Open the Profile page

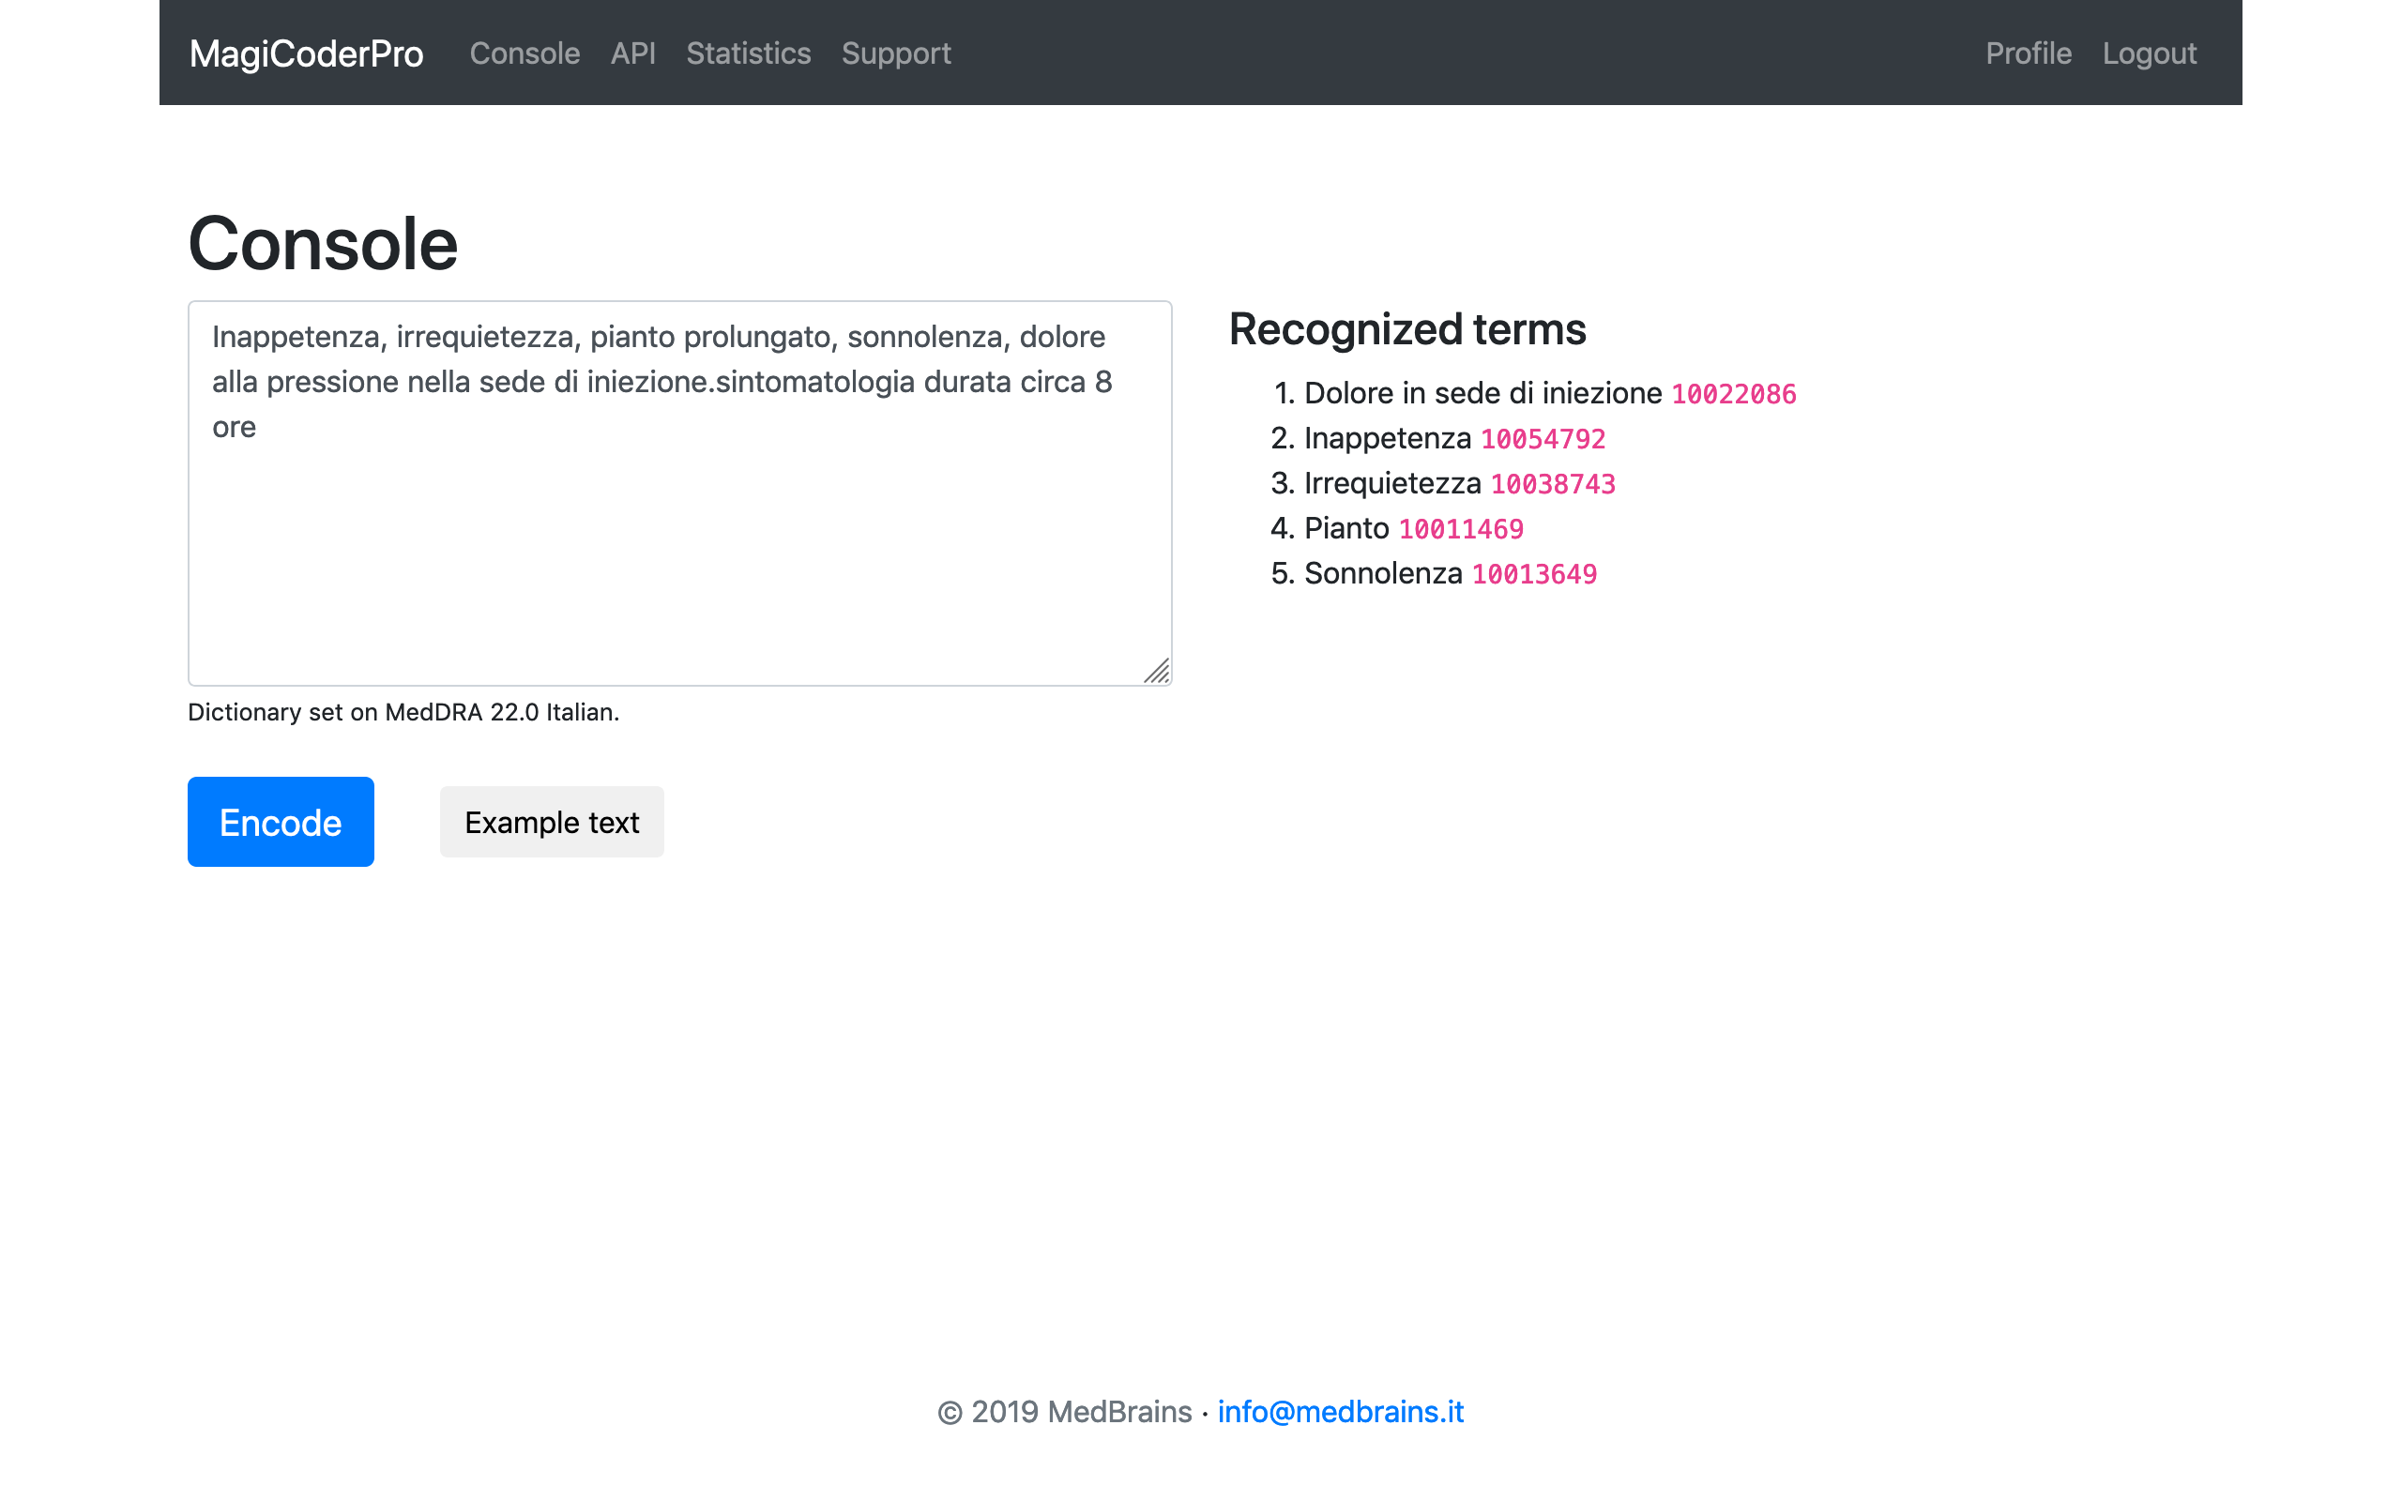point(2028,53)
